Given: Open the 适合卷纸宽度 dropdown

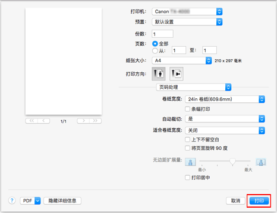Looking at the screenshot, I should pos(225,130).
